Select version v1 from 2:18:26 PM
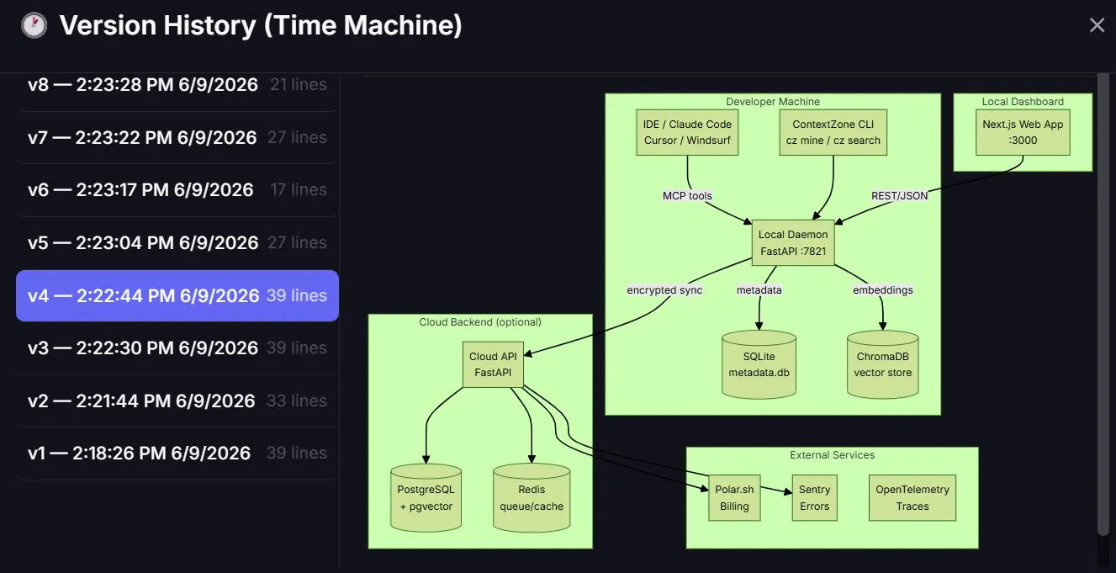The width and height of the screenshot is (1116, 573). pyautogui.click(x=177, y=453)
